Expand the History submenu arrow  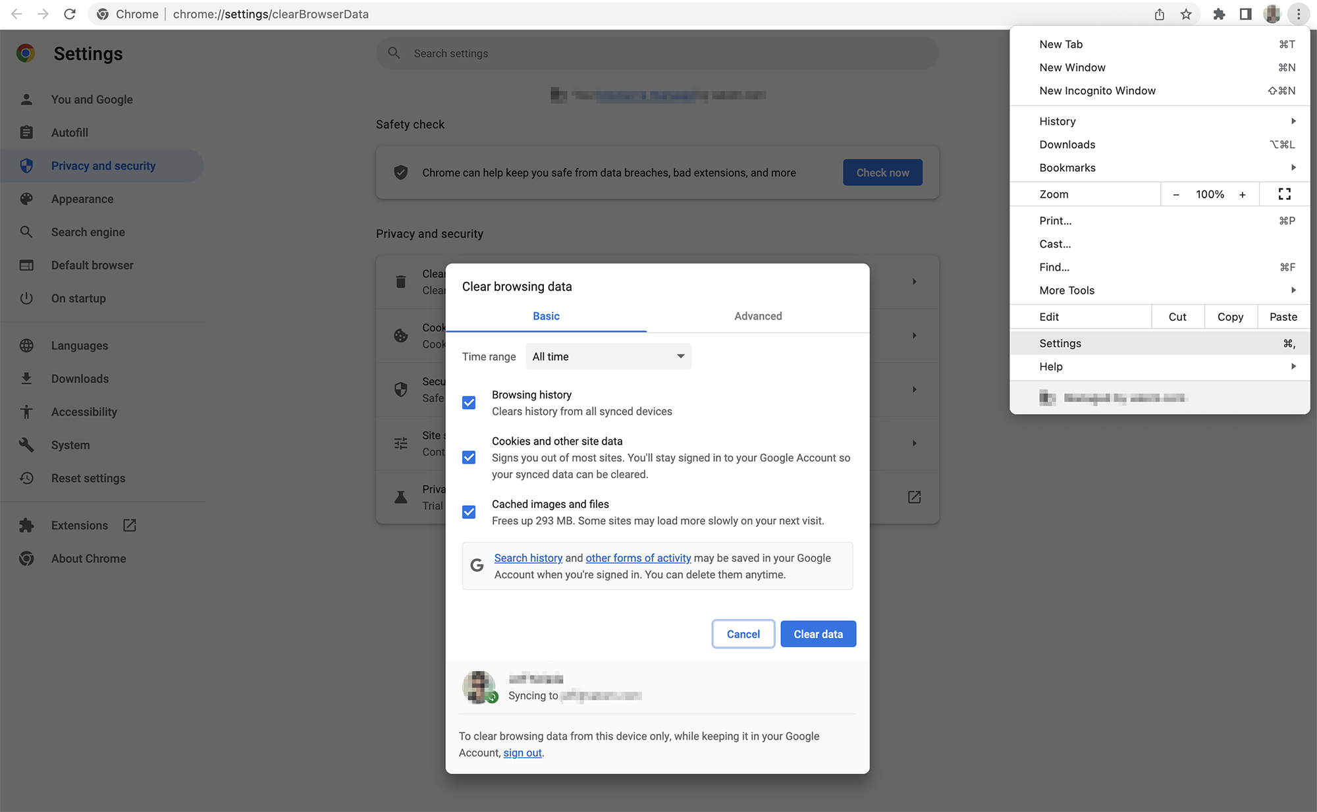(1293, 121)
